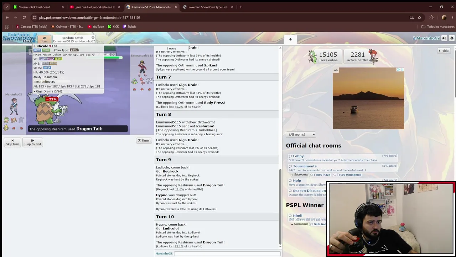Click the opposing trainer Emmanuel5115 sprite
Viewport: 456px width, 257px height.
click(x=142, y=68)
